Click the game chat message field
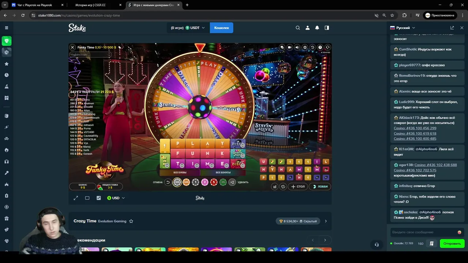 90,54
